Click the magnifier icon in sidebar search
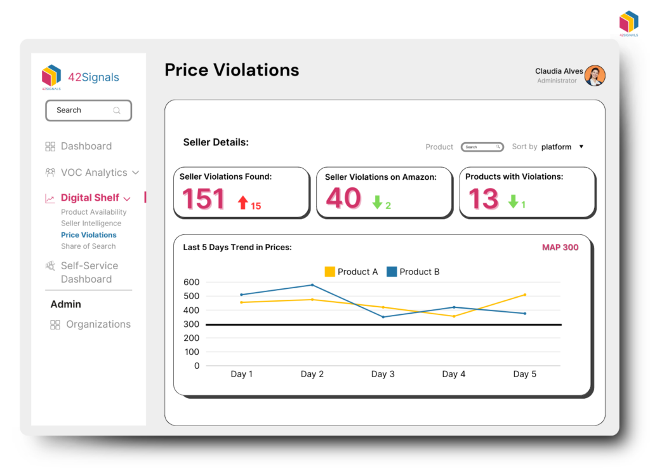 point(117,110)
